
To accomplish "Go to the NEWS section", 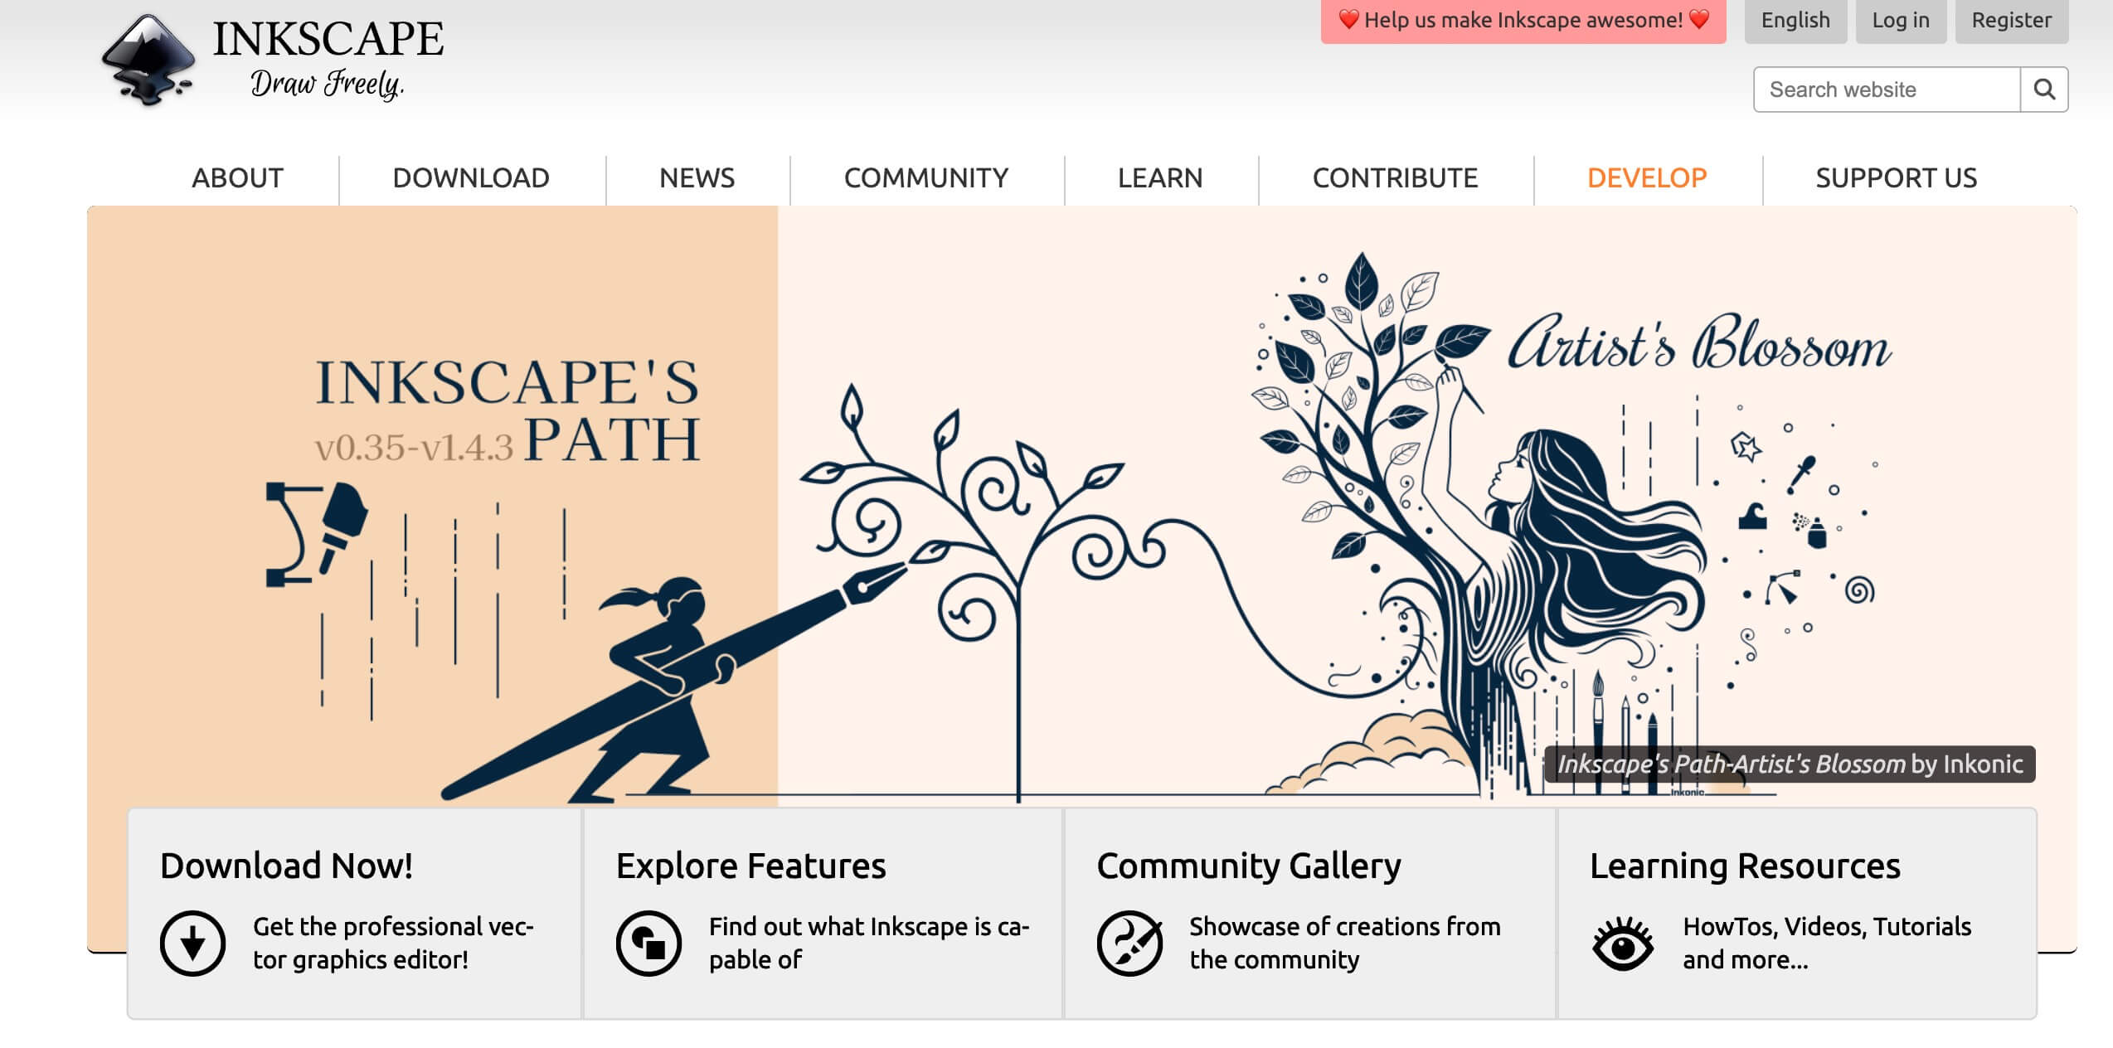I will pos(697,178).
